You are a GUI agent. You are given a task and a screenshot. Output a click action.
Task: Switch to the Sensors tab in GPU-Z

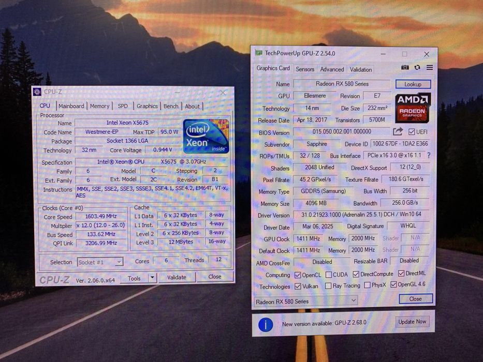pos(305,69)
